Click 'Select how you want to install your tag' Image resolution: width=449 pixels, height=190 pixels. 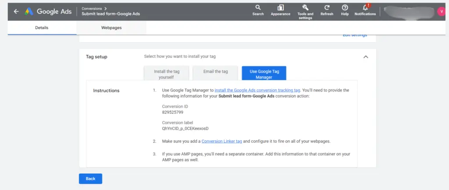pos(180,56)
